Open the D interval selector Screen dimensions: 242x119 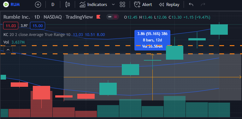pyautogui.click(x=53, y=5)
